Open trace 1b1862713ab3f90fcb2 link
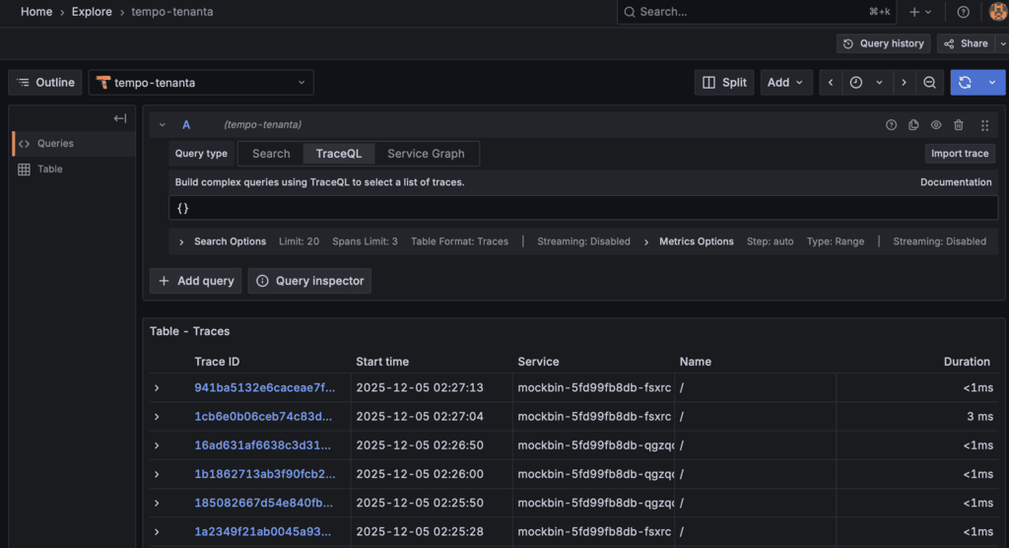The image size is (1009, 548). coord(264,474)
